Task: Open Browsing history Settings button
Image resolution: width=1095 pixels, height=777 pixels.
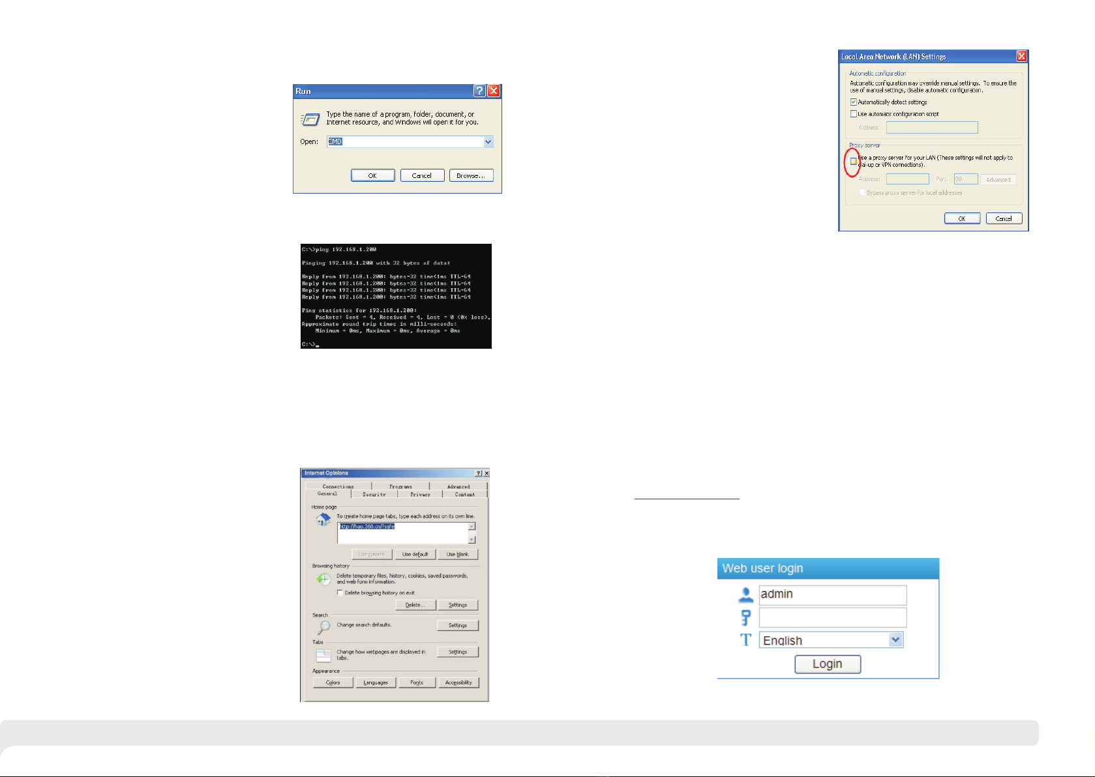Action: click(x=458, y=605)
